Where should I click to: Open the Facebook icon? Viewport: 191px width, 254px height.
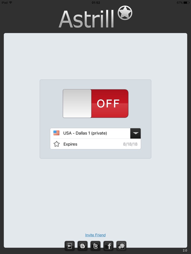pos(108,246)
